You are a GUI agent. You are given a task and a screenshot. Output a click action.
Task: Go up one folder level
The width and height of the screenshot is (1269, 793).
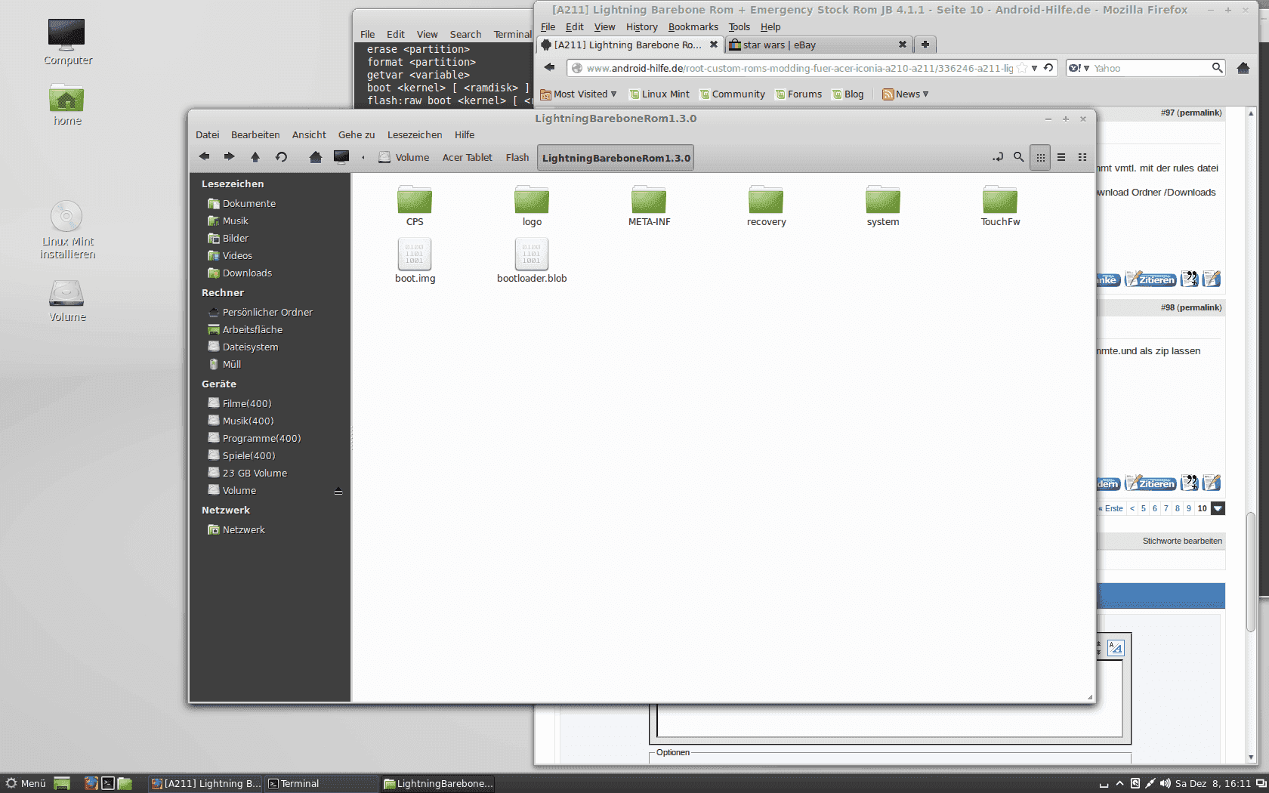coord(255,157)
